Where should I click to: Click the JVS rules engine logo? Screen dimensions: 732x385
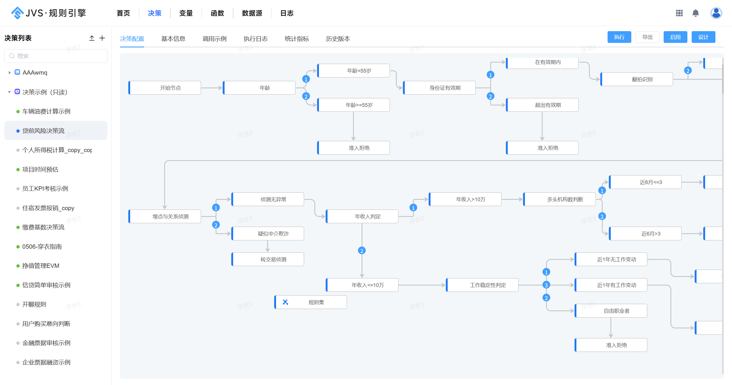click(49, 13)
